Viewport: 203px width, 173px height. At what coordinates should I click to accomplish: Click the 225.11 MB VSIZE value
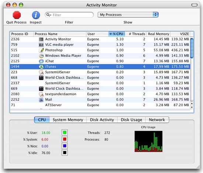[x=180, y=45]
